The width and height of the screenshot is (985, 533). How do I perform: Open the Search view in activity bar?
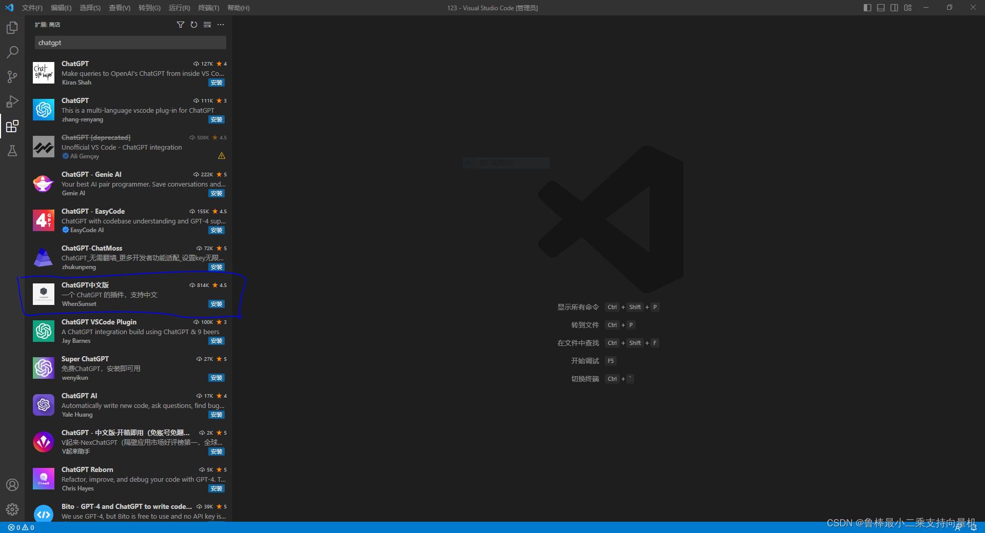tap(12, 52)
